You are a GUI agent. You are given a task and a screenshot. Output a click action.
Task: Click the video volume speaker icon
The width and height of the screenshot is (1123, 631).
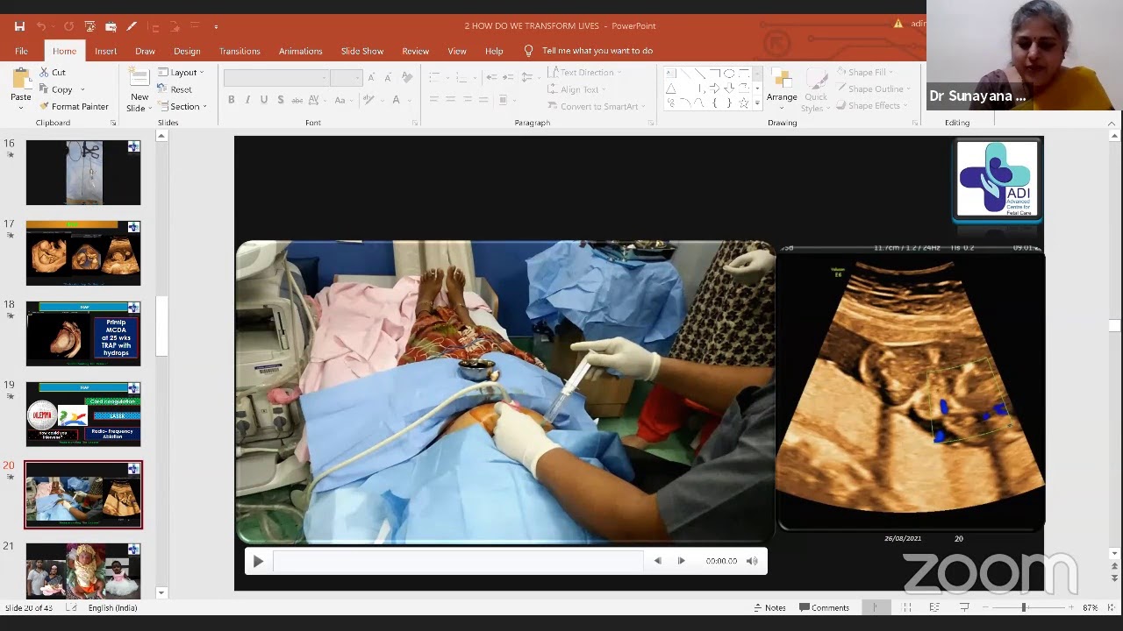(x=752, y=561)
